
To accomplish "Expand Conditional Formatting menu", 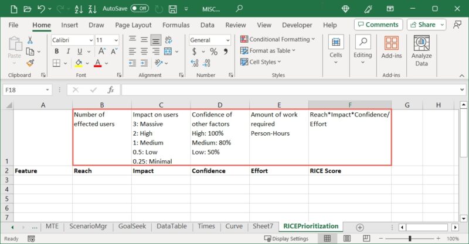I will pyautogui.click(x=277, y=39).
